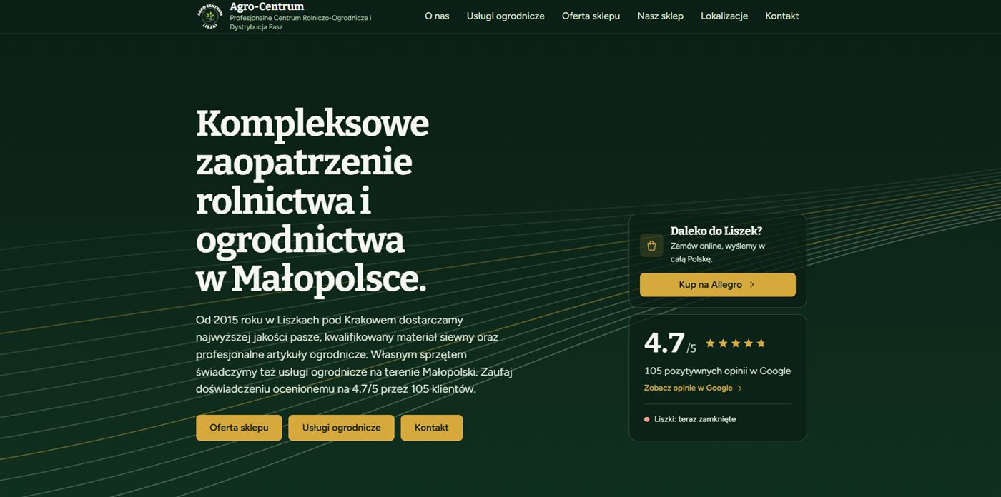Viewport: 1001px width, 497px height.
Task: Open Oferta sklepu in the top navigation
Action: click(591, 16)
